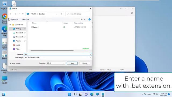Select Quick access in sidebar
This screenshot has width=172, height=97.
coord(19,25)
